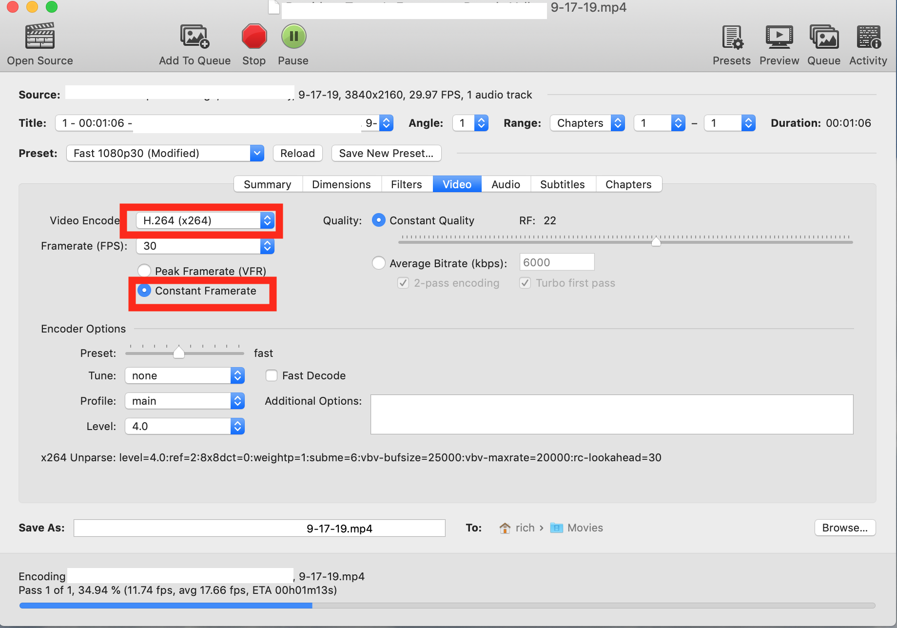
Task: Click the Save As filename field
Action: (259, 528)
